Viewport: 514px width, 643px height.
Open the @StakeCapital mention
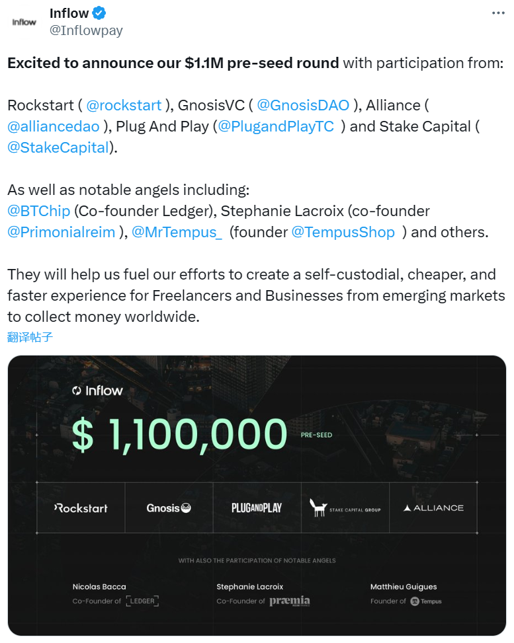click(x=58, y=147)
